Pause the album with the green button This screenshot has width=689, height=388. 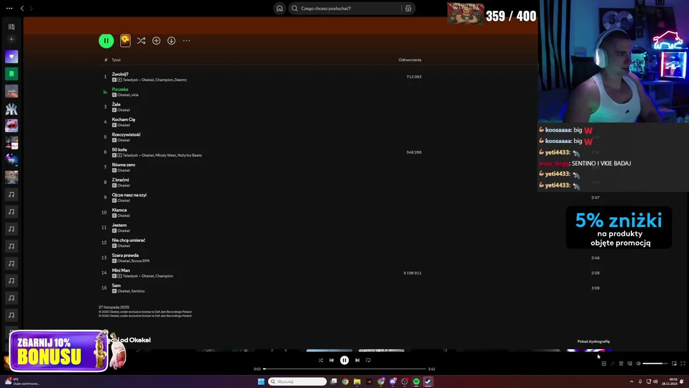click(106, 40)
